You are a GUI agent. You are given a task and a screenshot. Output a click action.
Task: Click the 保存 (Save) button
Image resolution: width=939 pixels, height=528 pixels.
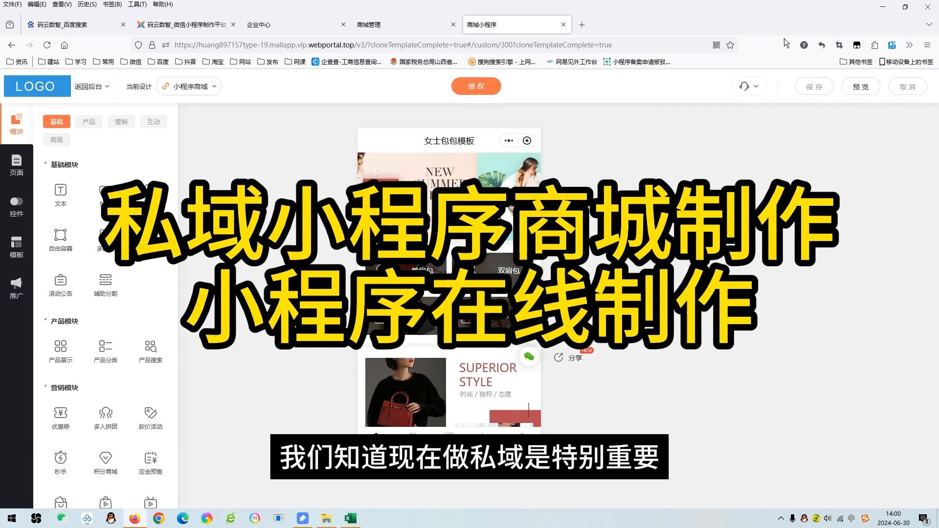[814, 87]
